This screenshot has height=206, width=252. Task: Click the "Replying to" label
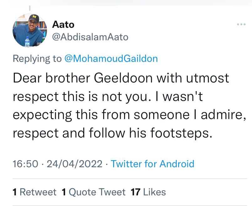(x=37, y=58)
